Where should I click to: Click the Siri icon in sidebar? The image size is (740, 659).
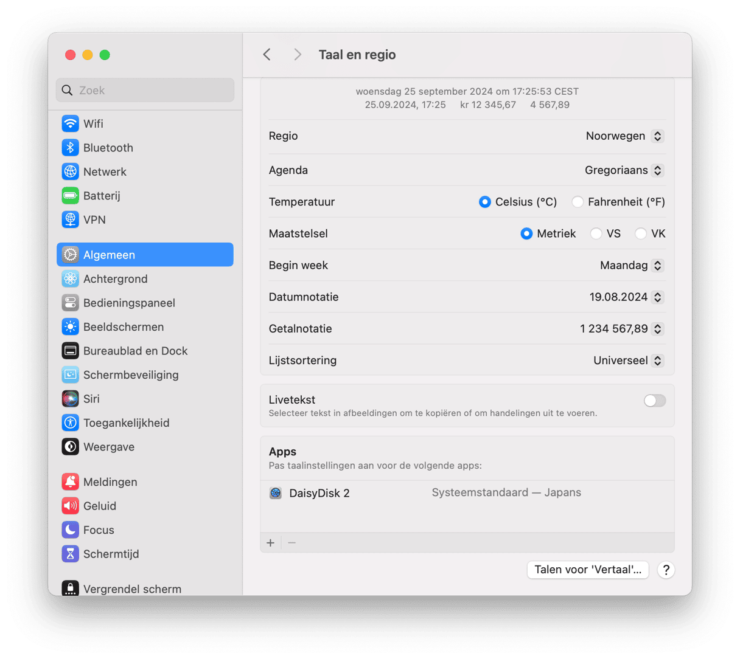pyautogui.click(x=71, y=399)
